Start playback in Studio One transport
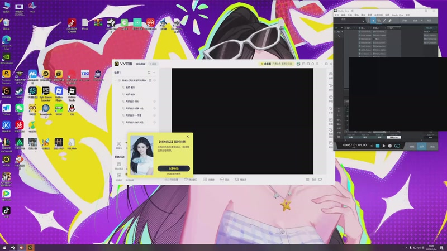Screen dimensions: 447x251 384,146
